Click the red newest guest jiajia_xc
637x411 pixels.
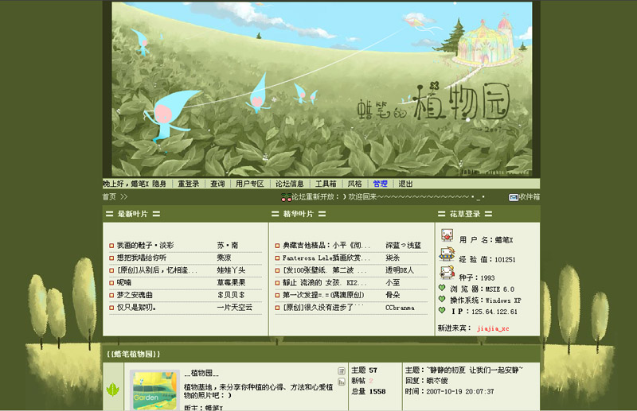493,328
